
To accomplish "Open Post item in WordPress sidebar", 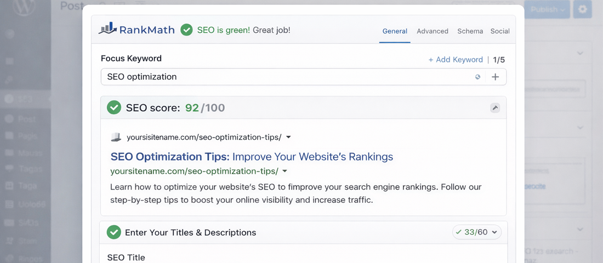I will 26,119.
